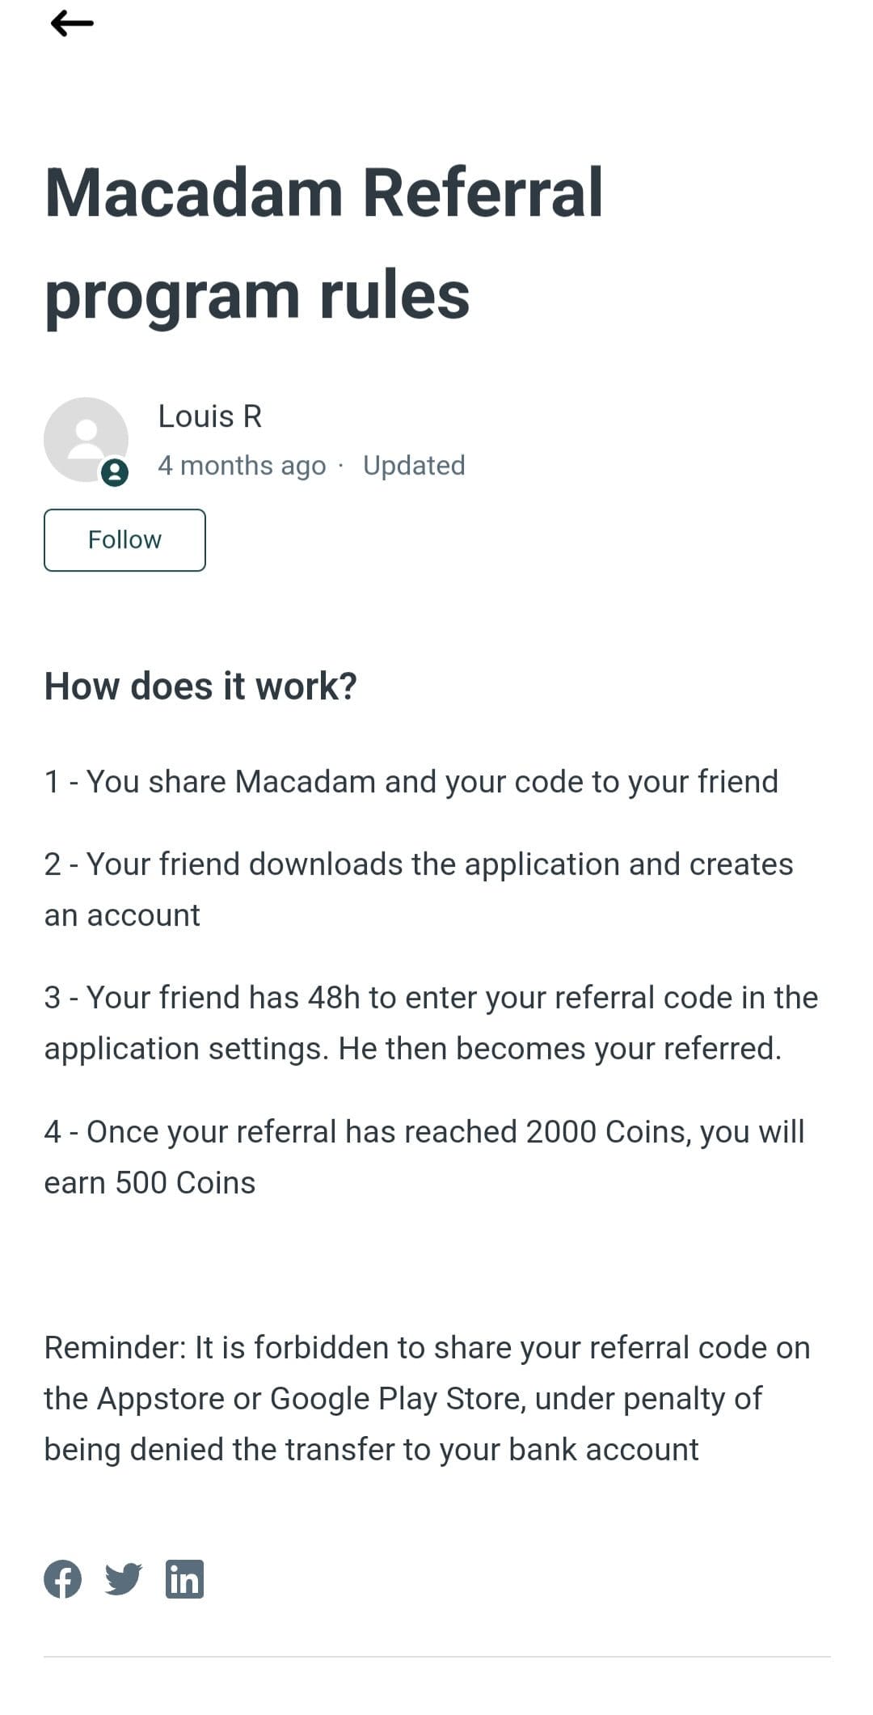
Task: Select the "How does it work?" heading
Action: click(200, 686)
